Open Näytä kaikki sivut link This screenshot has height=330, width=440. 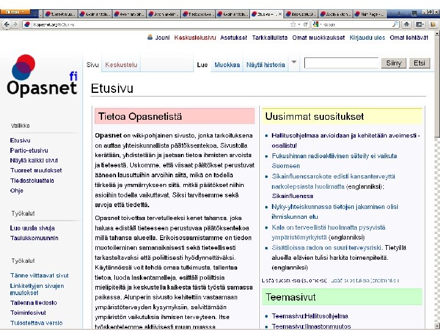click(34, 161)
